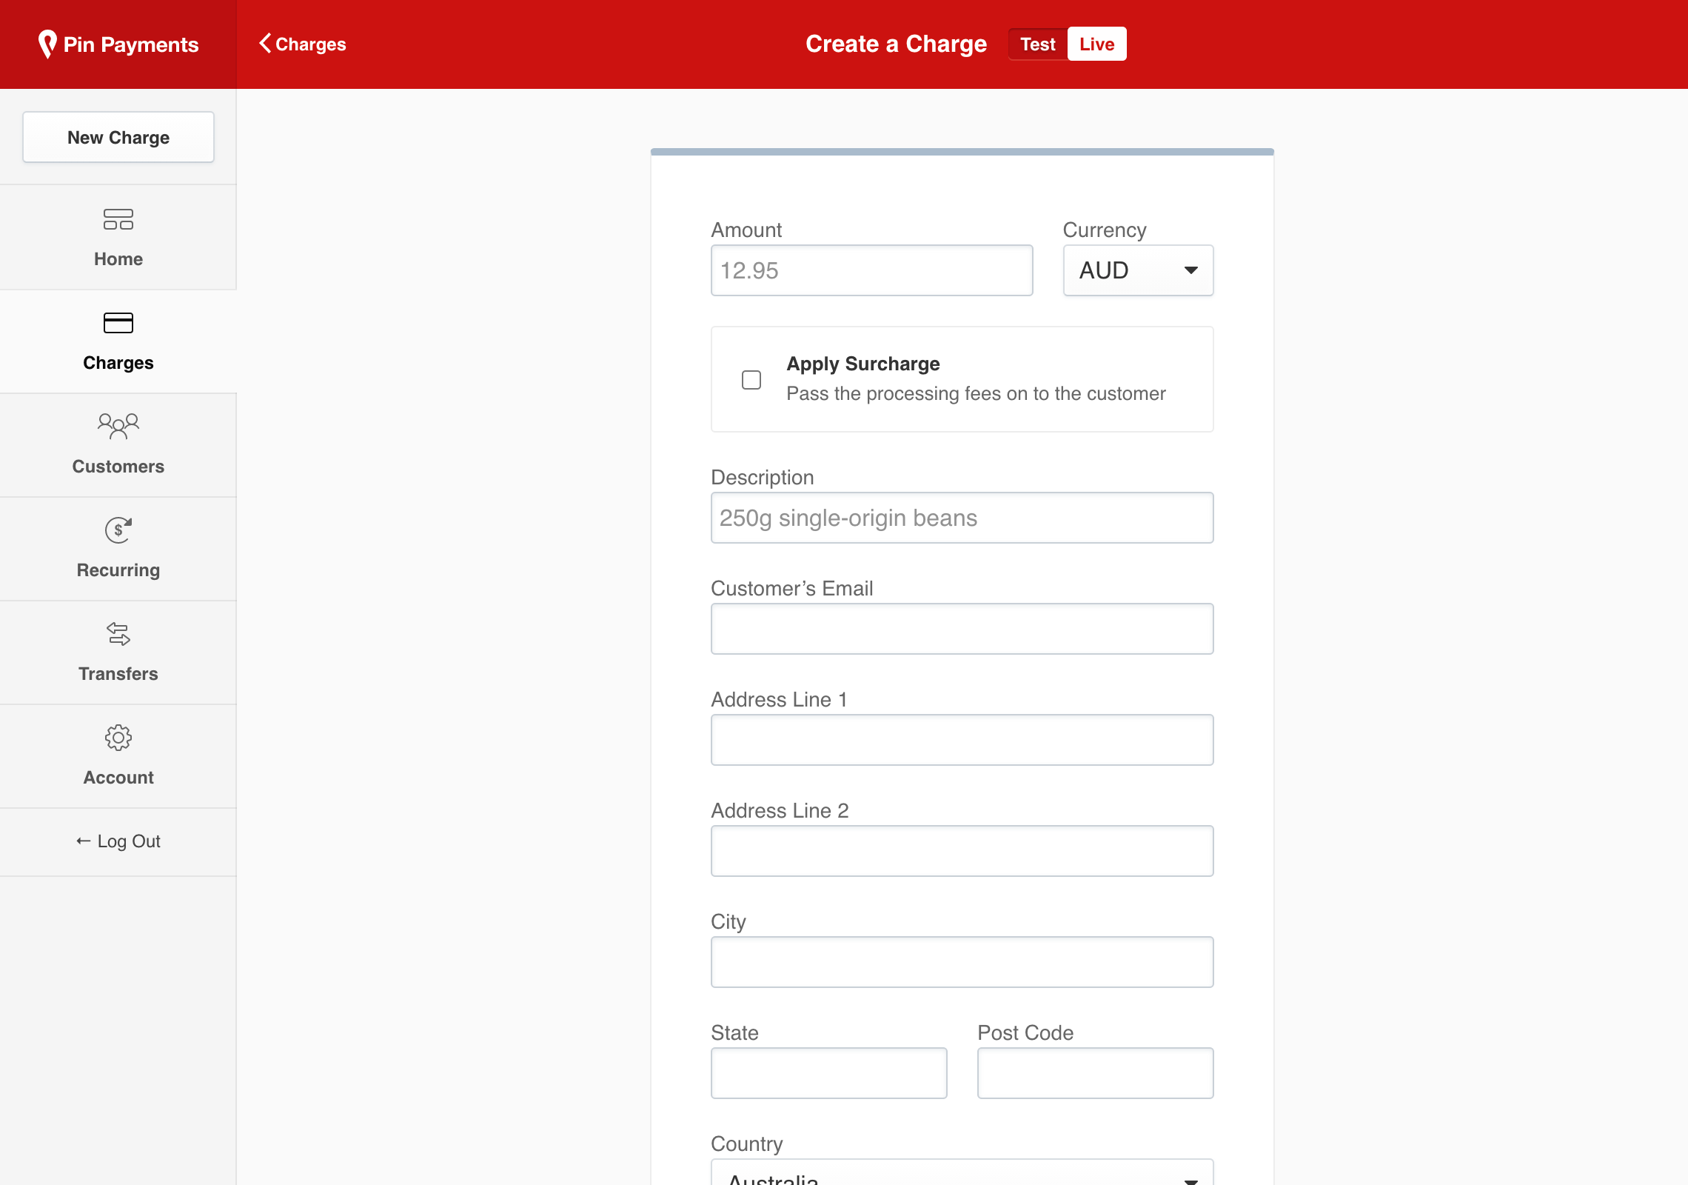Click the New Charge button
The height and width of the screenshot is (1185, 1688).
[118, 136]
